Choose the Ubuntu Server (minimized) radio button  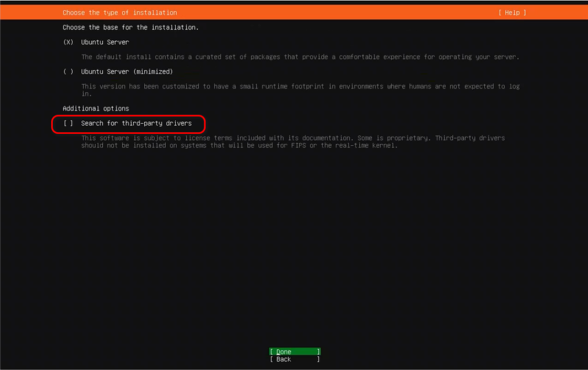pyautogui.click(x=68, y=72)
